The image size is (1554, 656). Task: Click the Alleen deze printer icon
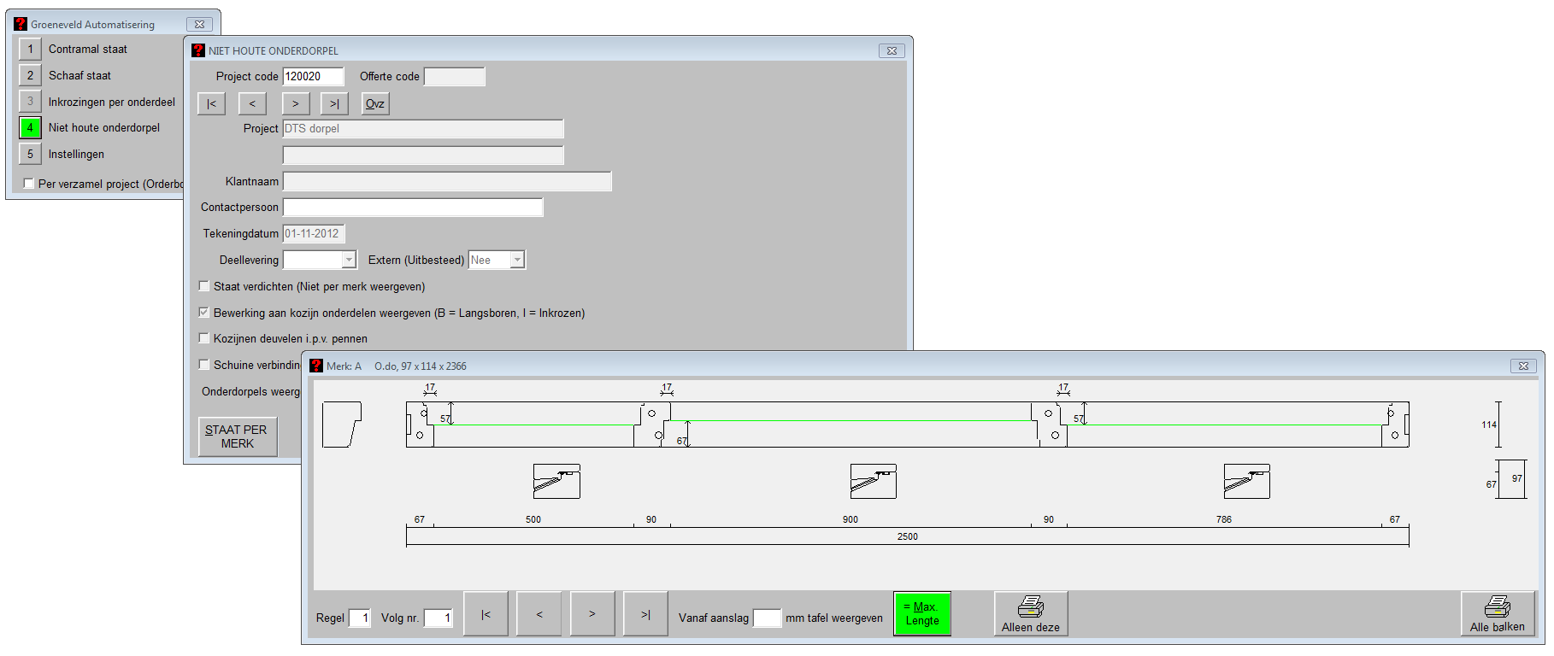[1030, 607]
